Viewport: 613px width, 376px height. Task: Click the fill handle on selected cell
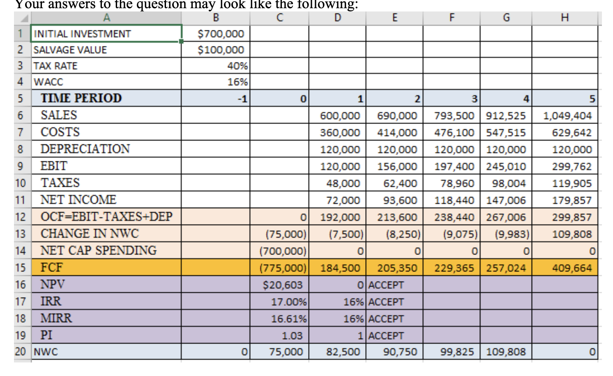click(181, 41)
